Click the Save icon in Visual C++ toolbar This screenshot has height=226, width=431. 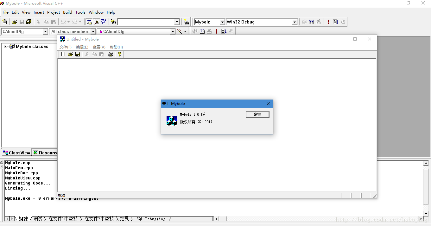point(22,22)
